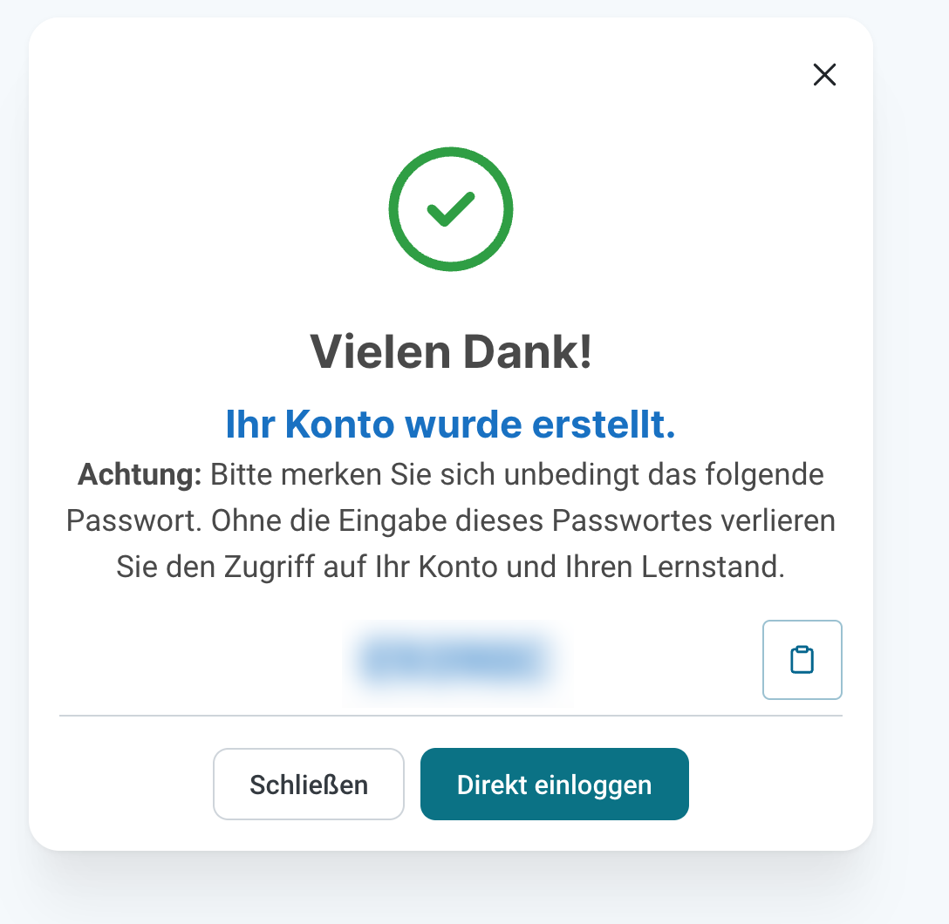Close the dialog with the X icon

point(824,75)
